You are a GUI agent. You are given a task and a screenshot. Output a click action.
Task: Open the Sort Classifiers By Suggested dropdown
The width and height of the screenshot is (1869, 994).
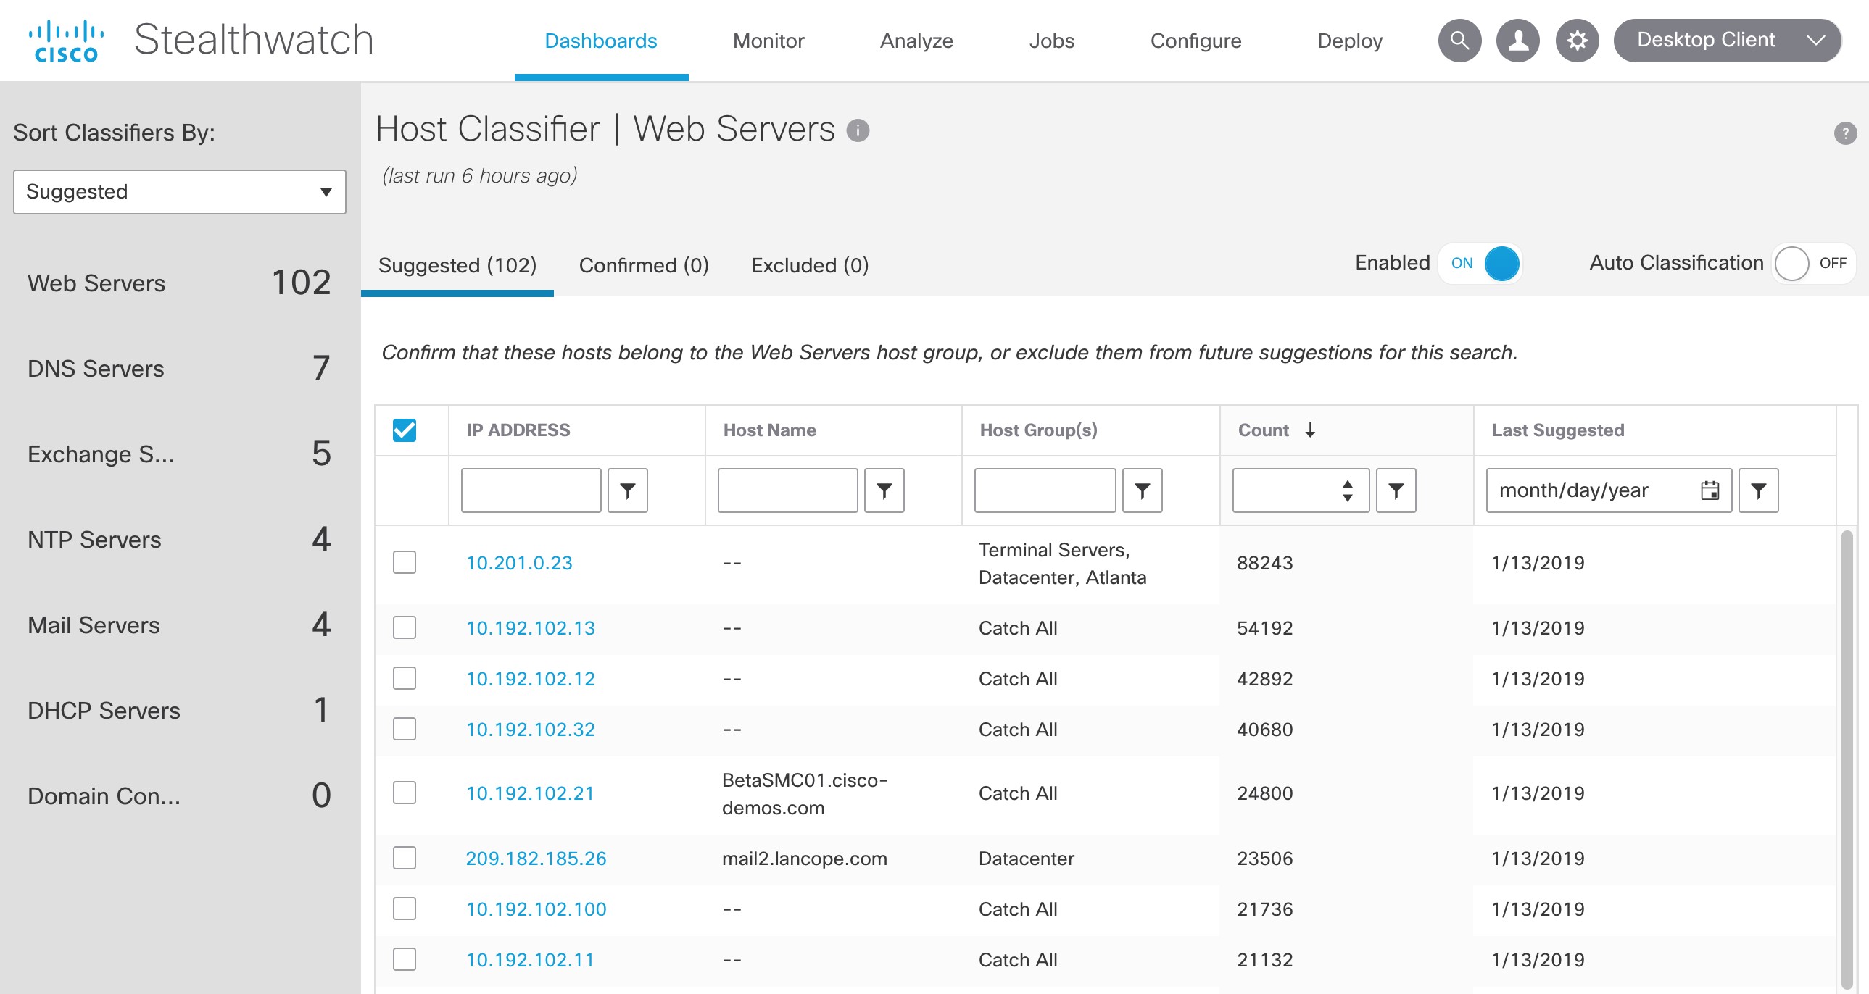pos(179,192)
